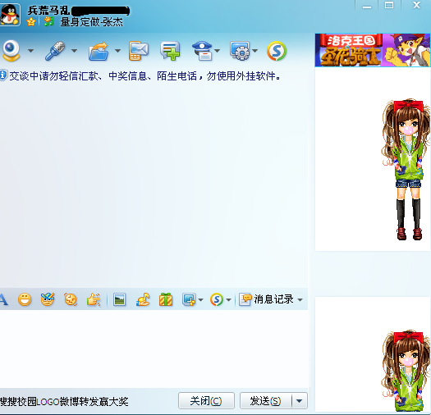Click the green music status icon
Screen dimensions: 431x415
[x=49, y=21]
